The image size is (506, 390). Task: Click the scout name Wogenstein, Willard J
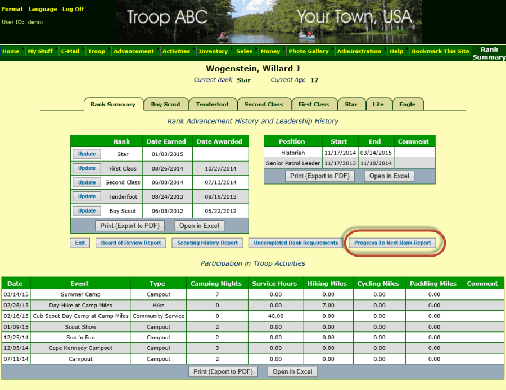coord(252,69)
